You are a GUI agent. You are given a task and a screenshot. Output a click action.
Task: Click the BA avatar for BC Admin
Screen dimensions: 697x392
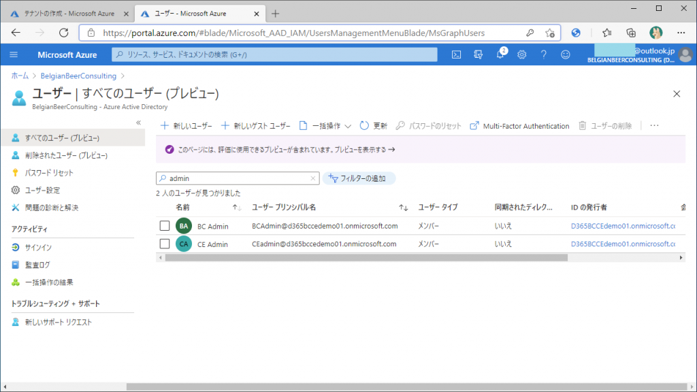tap(184, 226)
